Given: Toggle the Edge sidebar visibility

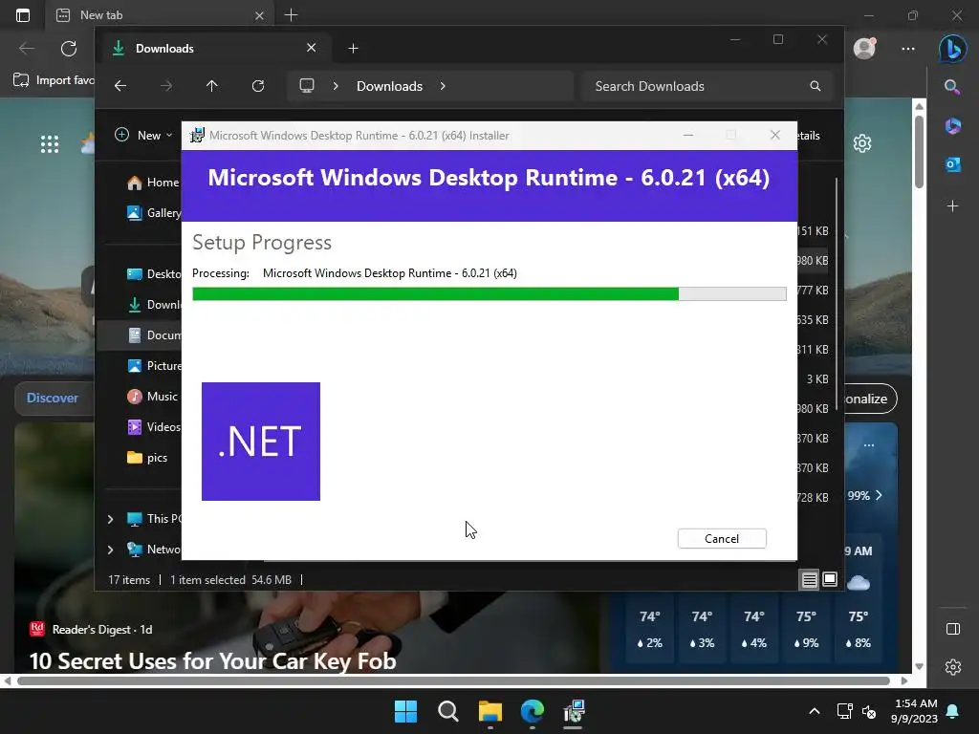Looking at the screenshot, I should click(953, 629).
